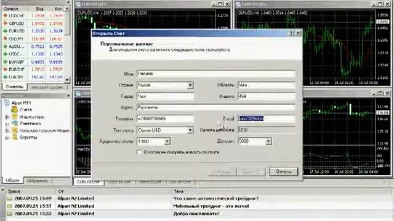
Task: Click the Alpari MT4 root icon in Navigator
Action: 7,103
